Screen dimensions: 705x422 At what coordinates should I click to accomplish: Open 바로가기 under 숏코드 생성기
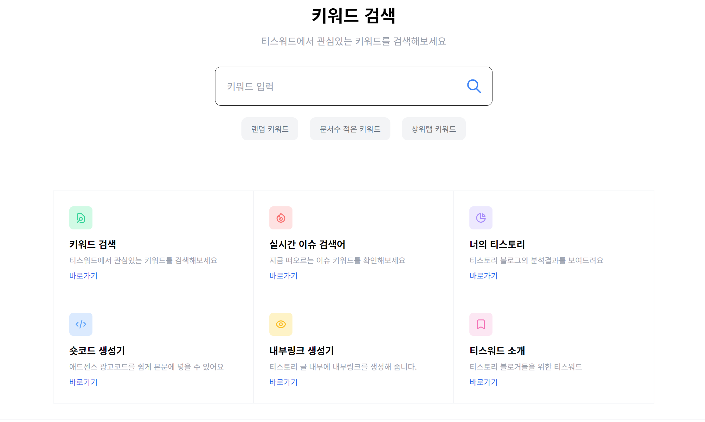click(83, 382)
